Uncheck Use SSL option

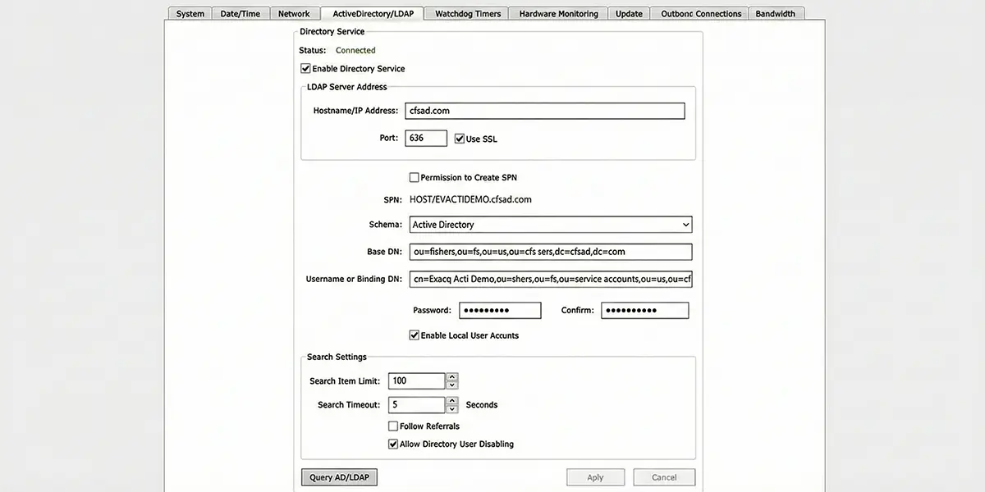point(459,138)
